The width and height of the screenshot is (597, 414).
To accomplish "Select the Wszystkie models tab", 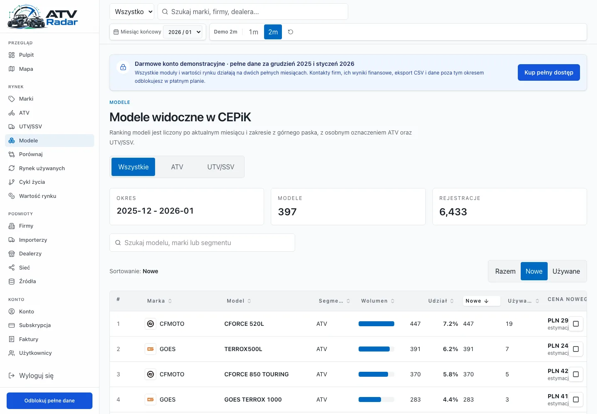I will tap(133, 167).
